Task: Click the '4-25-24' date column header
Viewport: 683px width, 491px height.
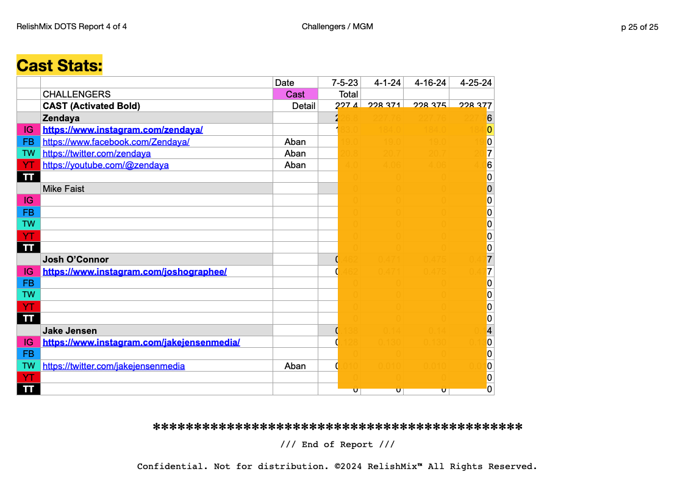Action: pyautogui.click(x=472, y=83)
